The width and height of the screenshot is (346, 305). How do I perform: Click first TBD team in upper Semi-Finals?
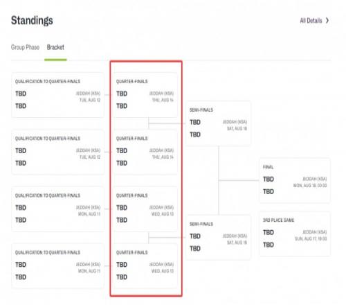(x=195, y=122)
